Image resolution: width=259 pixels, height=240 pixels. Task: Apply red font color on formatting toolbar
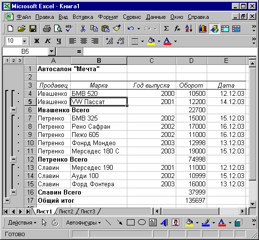(x=168, y=41)
